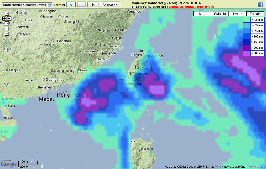The height and width of the screenshot is (169, 266).
Task: Click the Hunan province label
Action: click(x=22, y=13)
